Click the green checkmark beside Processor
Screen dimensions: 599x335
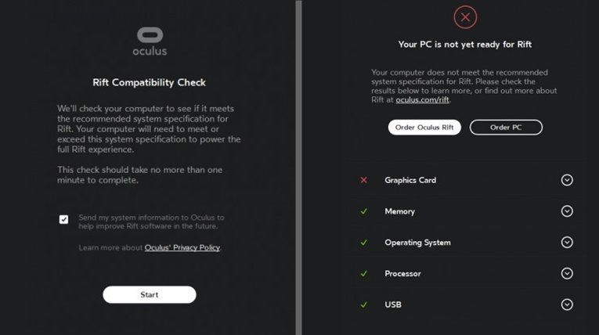click(x=363, y=273)
